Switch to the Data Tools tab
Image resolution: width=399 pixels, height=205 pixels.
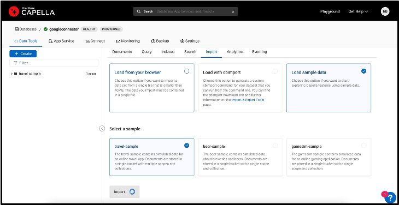pos(26,41)
